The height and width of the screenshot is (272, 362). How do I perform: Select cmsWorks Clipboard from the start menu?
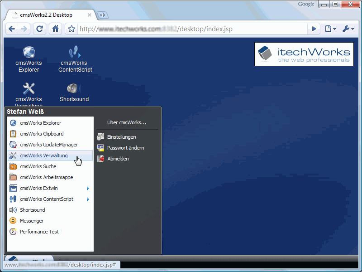(x=50, y=134)
